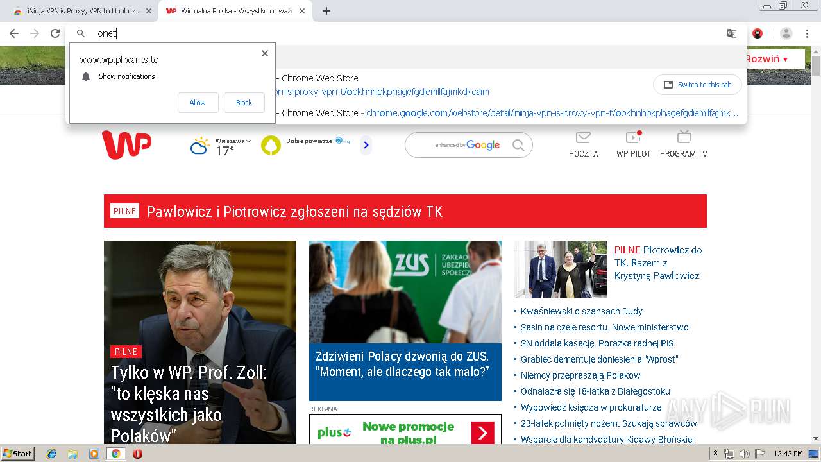Click the page scrollbar up arrow
This screenshot has height=462, width=821.
click(x=816, y=51)
